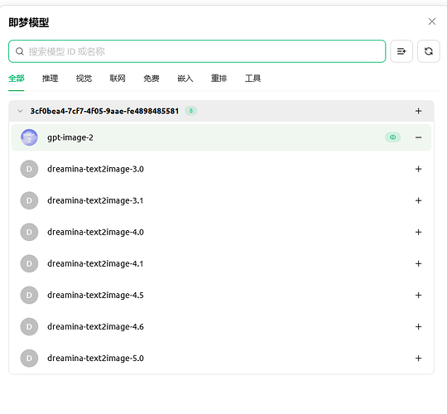Click the refresh model list icon
This screenshot has height=414, width=447.
[x=429, y=51]
